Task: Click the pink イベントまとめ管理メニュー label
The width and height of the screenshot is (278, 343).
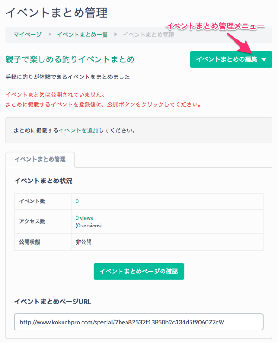Action: click(215, 25)
